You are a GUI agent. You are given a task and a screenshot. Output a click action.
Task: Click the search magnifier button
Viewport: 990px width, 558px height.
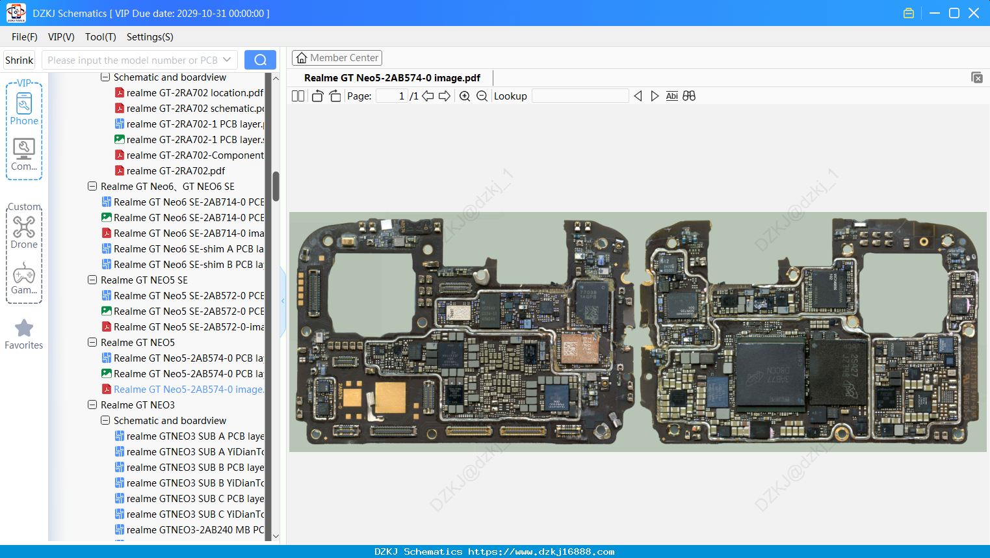tap(260, 60)
